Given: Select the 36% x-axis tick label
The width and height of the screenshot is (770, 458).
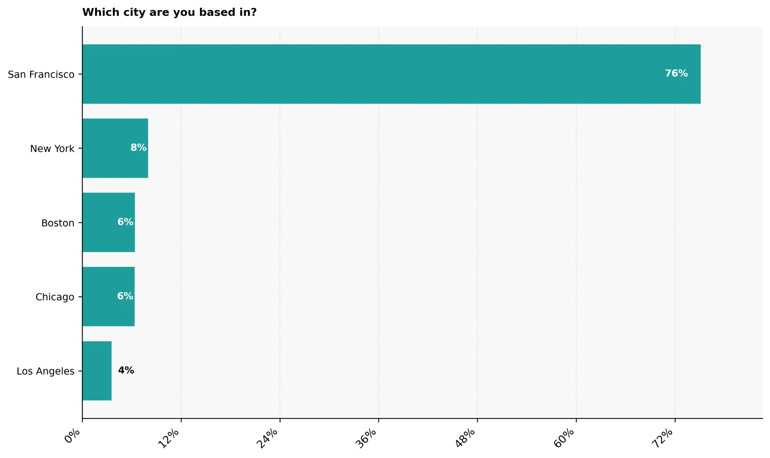Looking at the screenshot, I should [366, 438].
